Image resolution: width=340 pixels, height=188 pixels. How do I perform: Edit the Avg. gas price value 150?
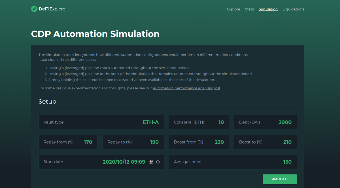click(287, 162)
